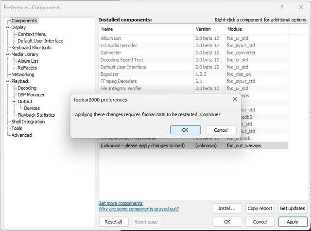The height and width of the screenshot is (231, 311).
Task: Confirm restart with OK in foobar2000 dialog
Action: (x=185, y=130)
